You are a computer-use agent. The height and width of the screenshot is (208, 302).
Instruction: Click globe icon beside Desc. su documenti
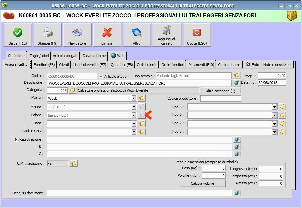(237, 193)
